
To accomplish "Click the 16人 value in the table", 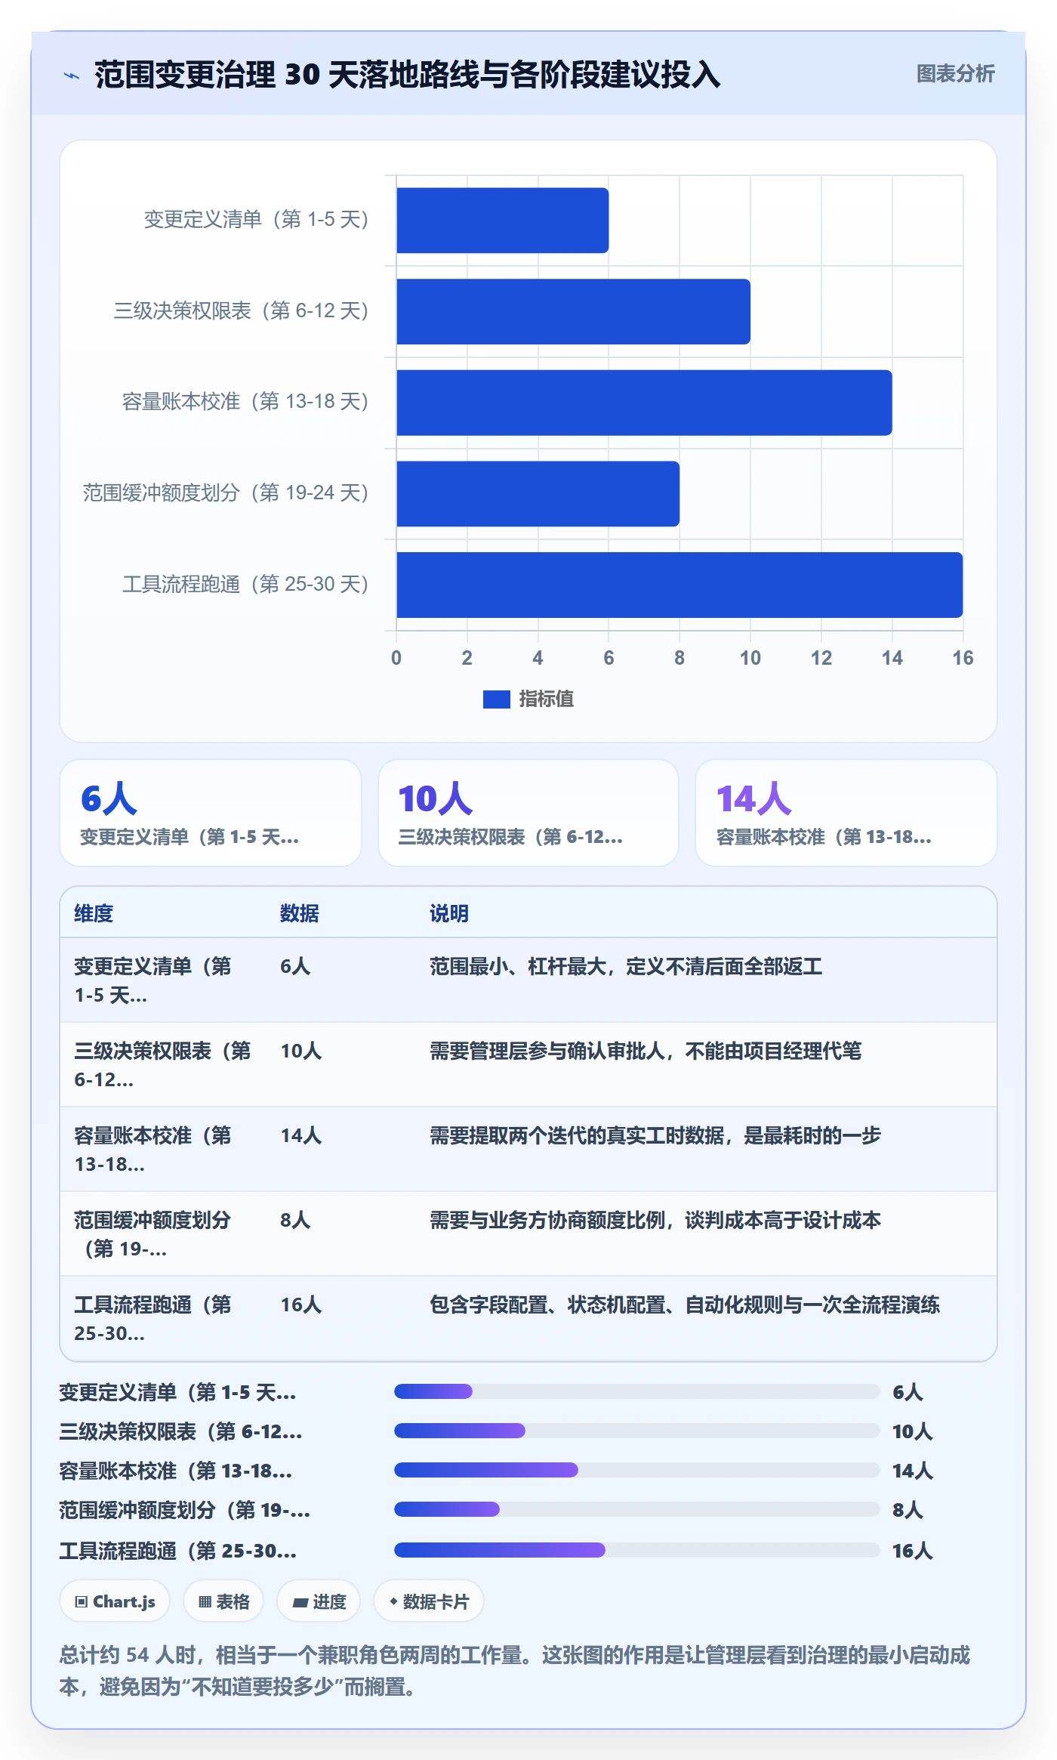I will (x=301, y=1305).
